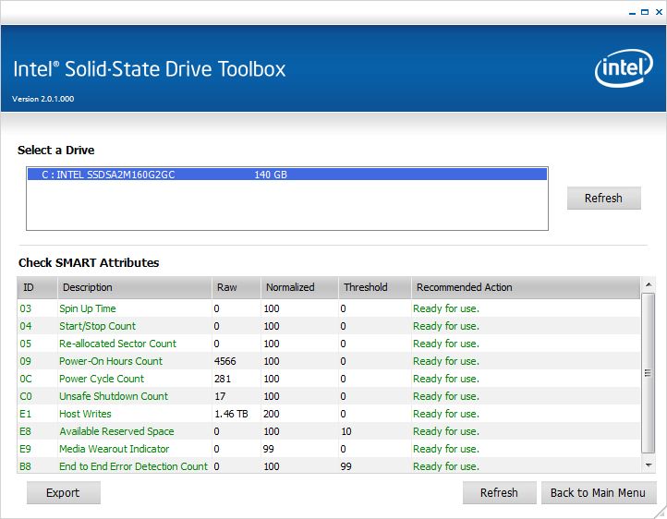Click scroll down arrow of SMART table
667x519 pixels.
pos(648,465)
